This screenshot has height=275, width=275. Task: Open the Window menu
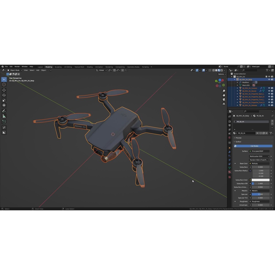coord(24,67)
